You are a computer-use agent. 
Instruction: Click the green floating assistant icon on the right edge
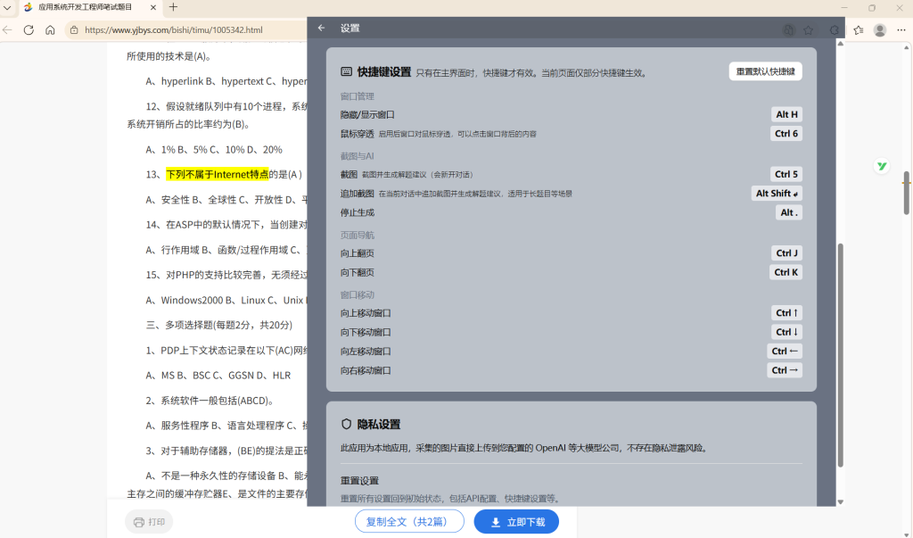881,166
